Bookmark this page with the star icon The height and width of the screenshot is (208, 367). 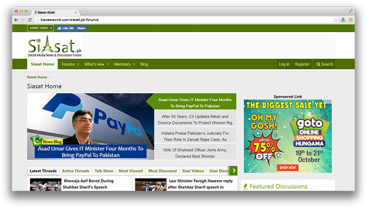pos(335,20)
